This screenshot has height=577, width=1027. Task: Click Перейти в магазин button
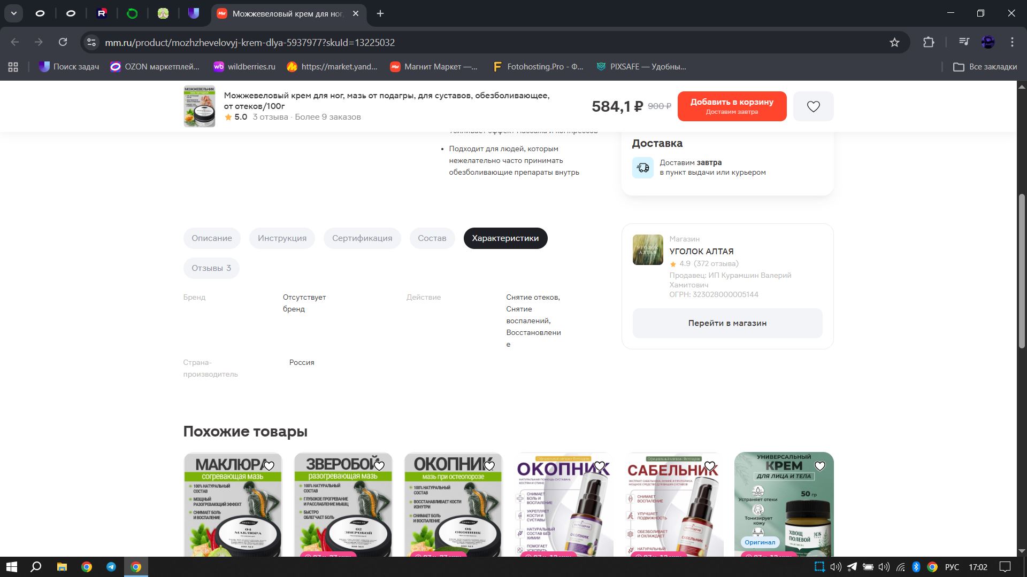(727, 323)
